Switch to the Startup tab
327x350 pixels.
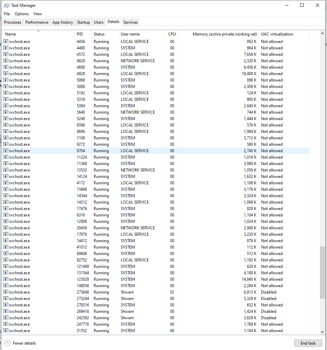point(84,22)
